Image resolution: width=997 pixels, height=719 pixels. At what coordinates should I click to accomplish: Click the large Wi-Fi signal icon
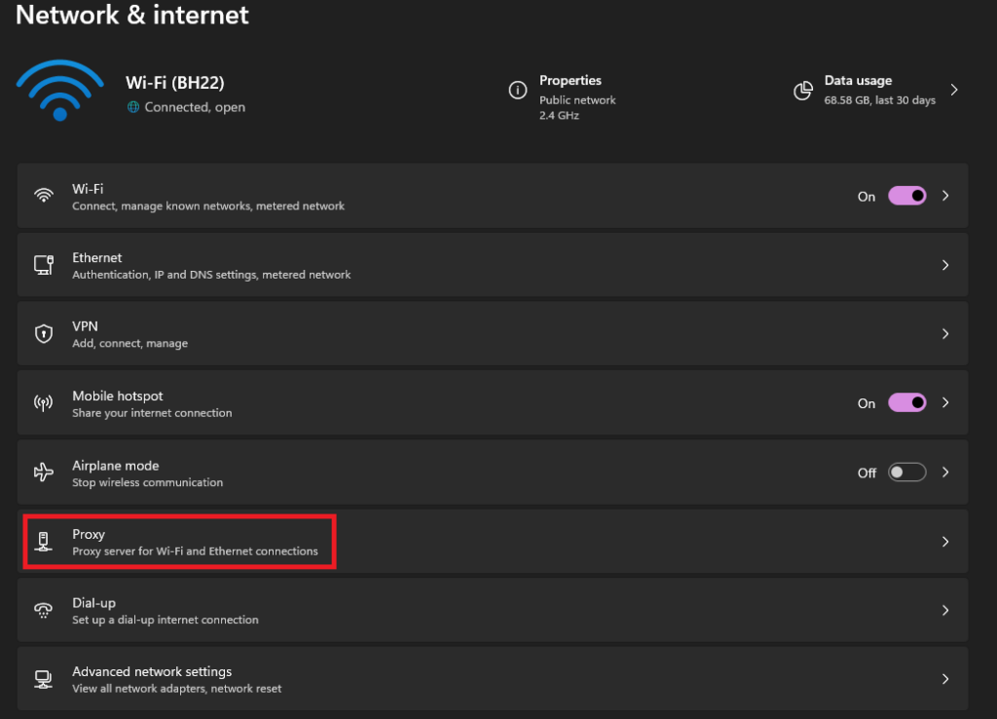pos(59,91)
